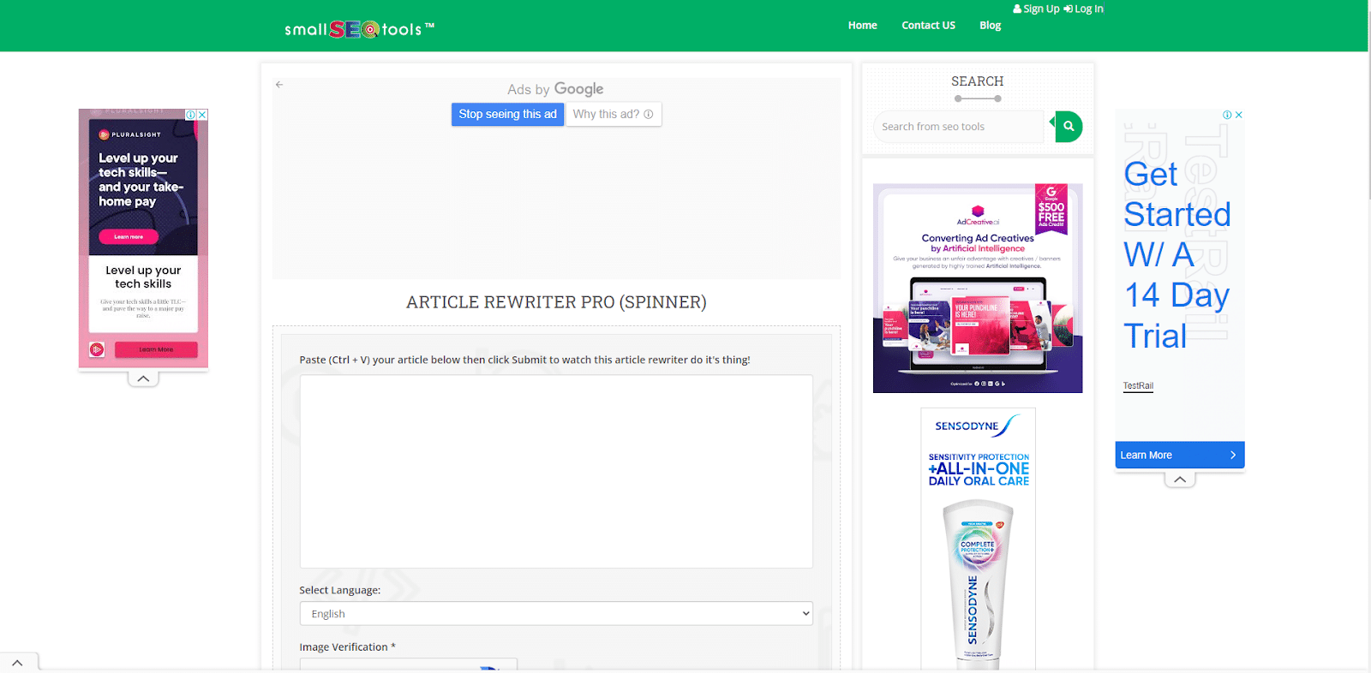Click the green search magnifier button
Screen dimensions: 1371x673
click(x=1068, y=127)
